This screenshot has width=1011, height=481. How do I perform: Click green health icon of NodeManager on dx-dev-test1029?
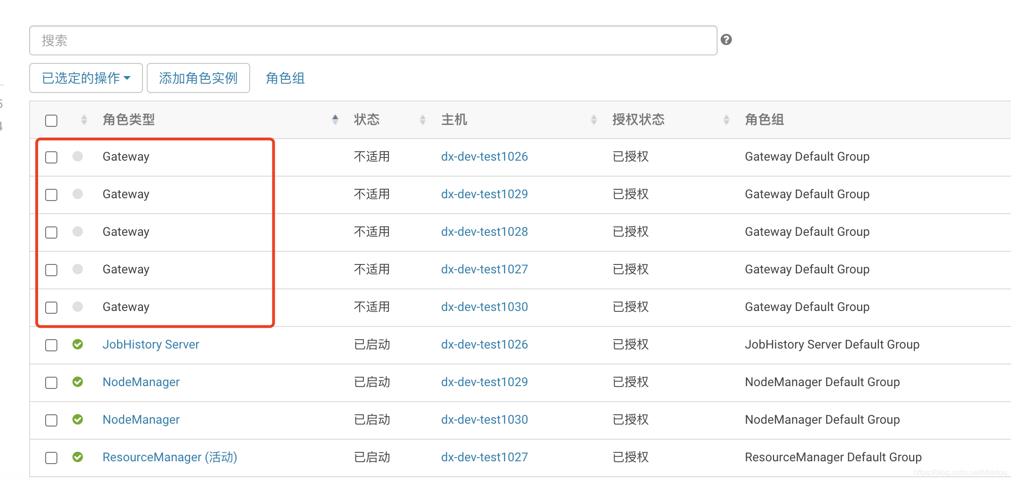[x=78, y=382]
